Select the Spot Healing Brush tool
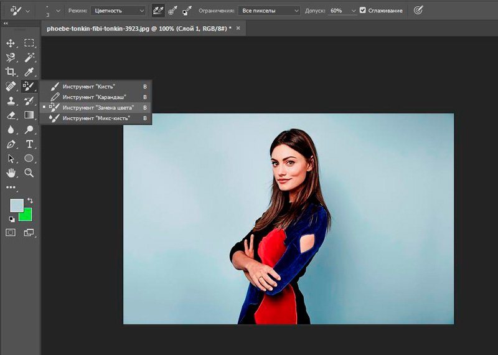 [11, 86]
